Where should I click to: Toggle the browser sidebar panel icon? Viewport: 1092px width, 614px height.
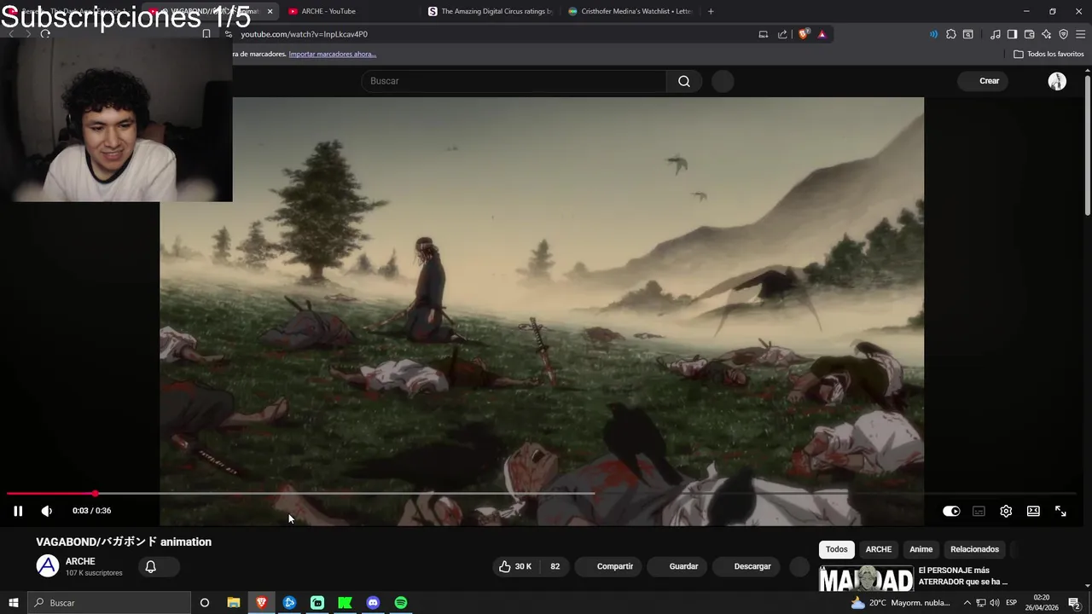(x=1012, y=34)
